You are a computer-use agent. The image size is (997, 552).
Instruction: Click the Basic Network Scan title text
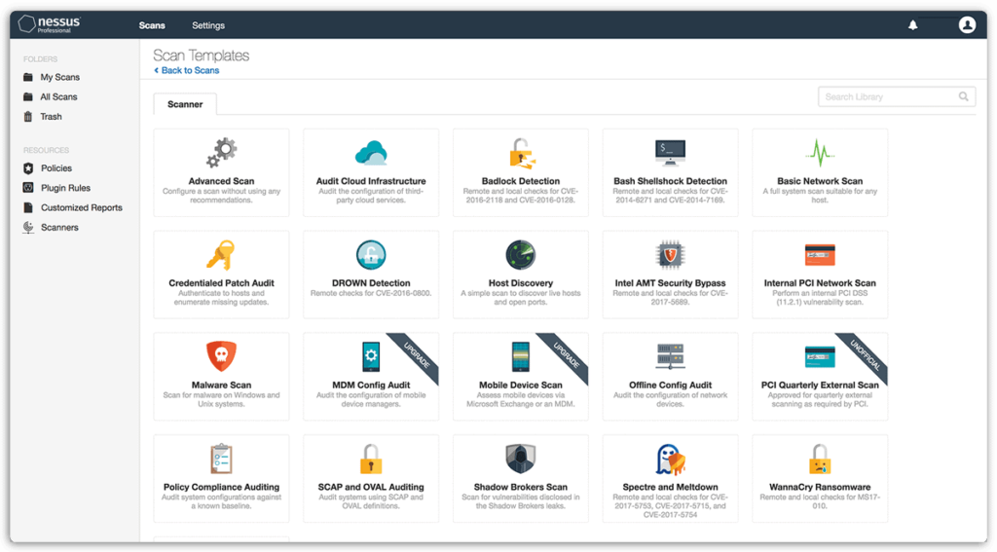point(820,181)
